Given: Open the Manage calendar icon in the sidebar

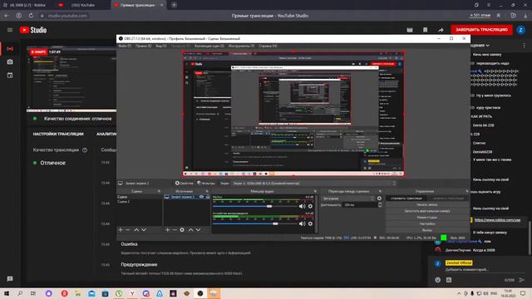Looking at the screenshot, I should tap(10, 76).
